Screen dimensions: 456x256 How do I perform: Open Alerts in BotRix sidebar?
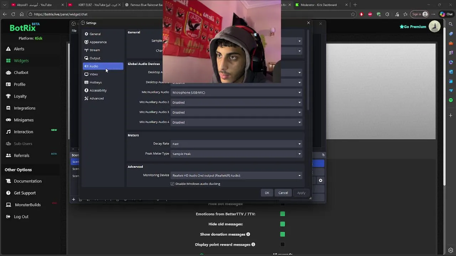coord(19,49)
